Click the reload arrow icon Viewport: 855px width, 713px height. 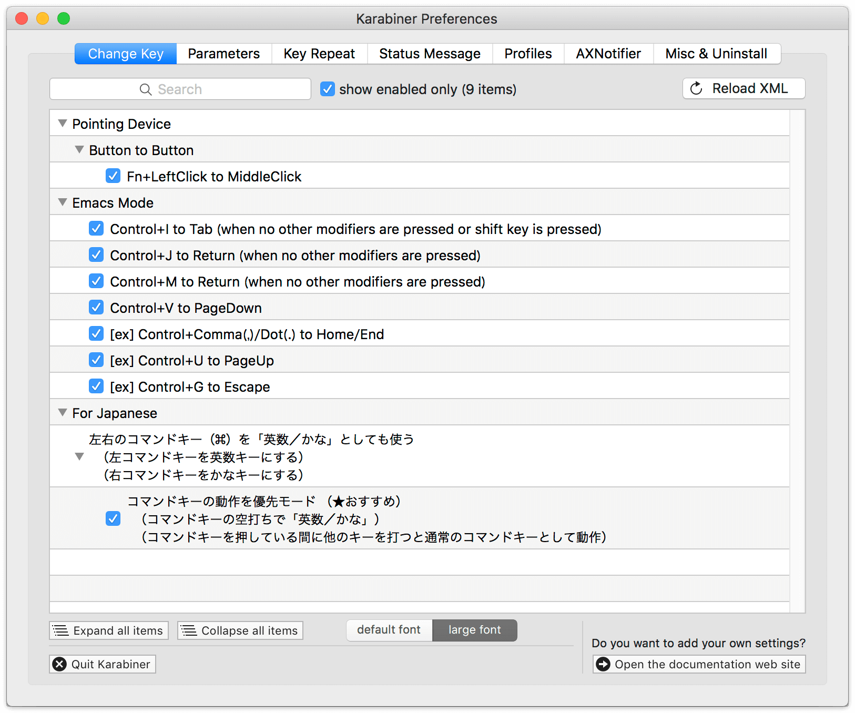pos(696,88)
